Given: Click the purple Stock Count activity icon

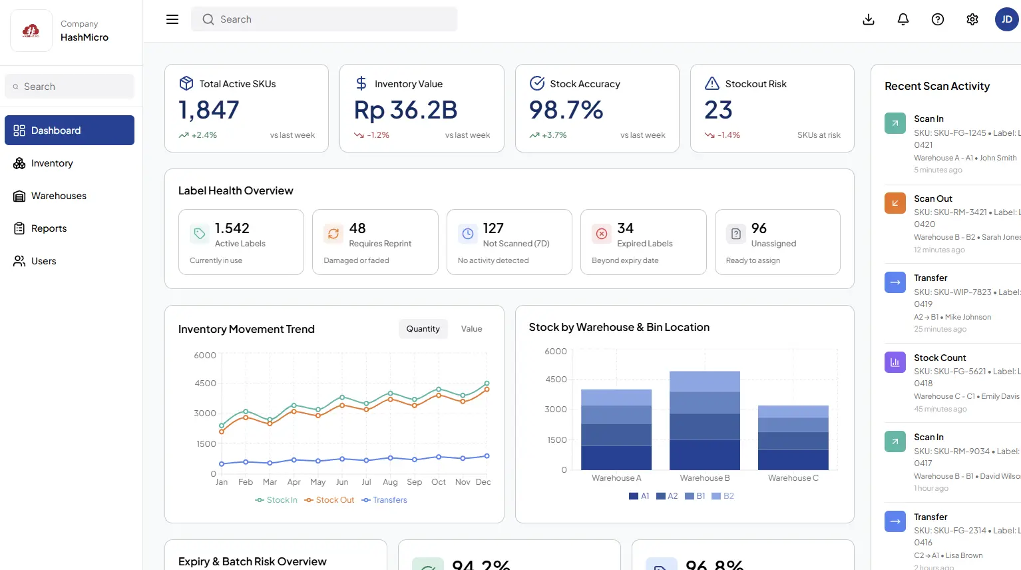Looking at the screenshot, I should coord(895,362).
